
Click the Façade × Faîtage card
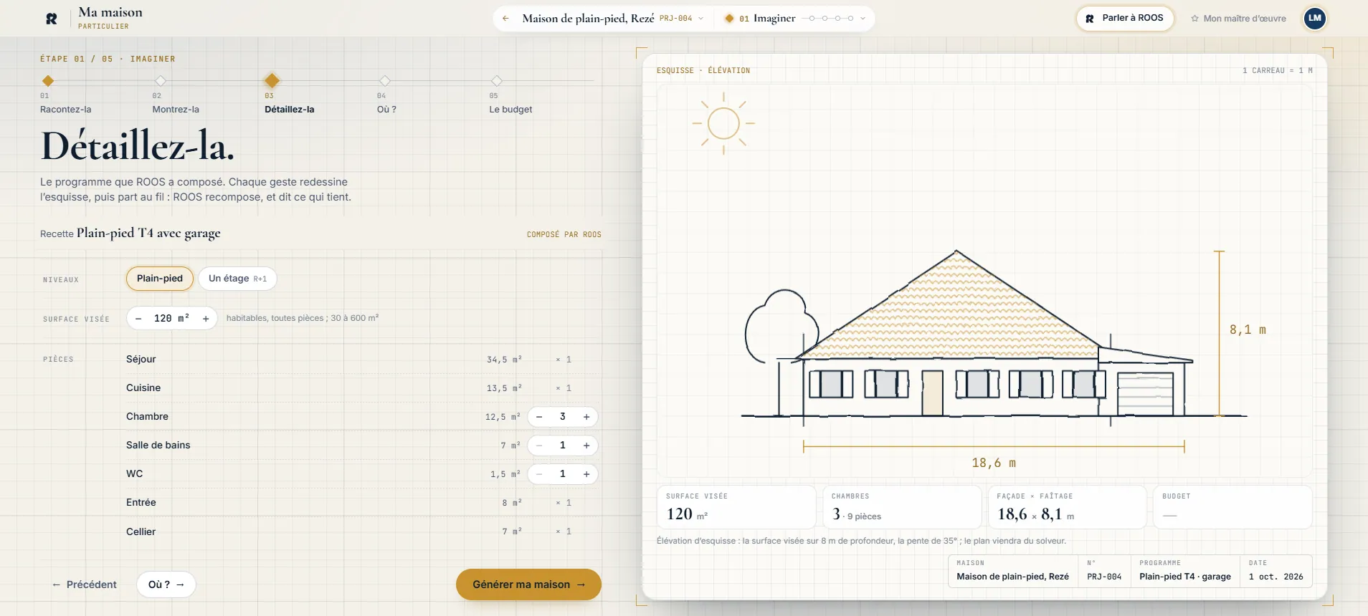(x=1068, y=507)
